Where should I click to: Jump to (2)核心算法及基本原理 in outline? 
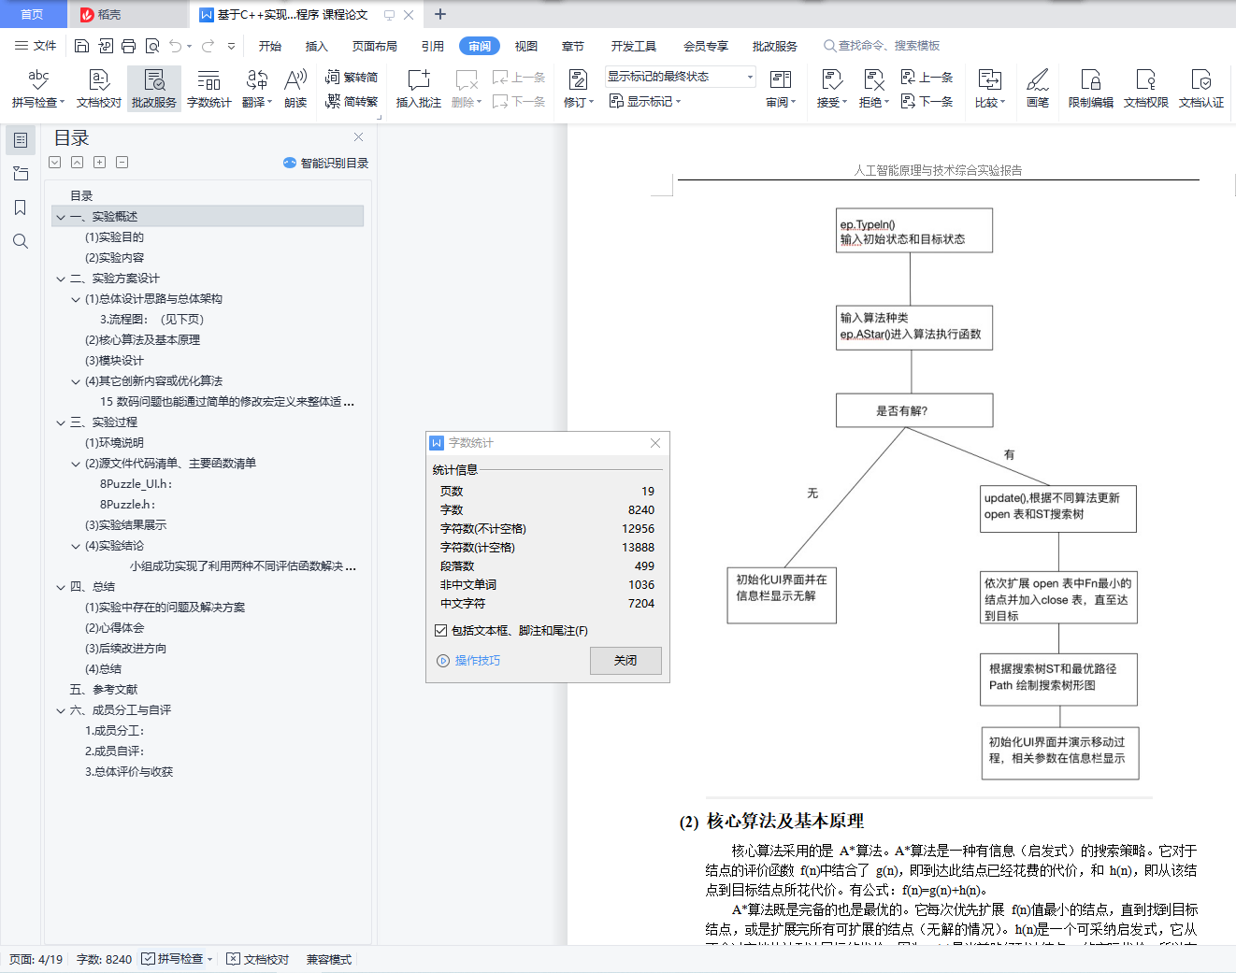point(142,340)
